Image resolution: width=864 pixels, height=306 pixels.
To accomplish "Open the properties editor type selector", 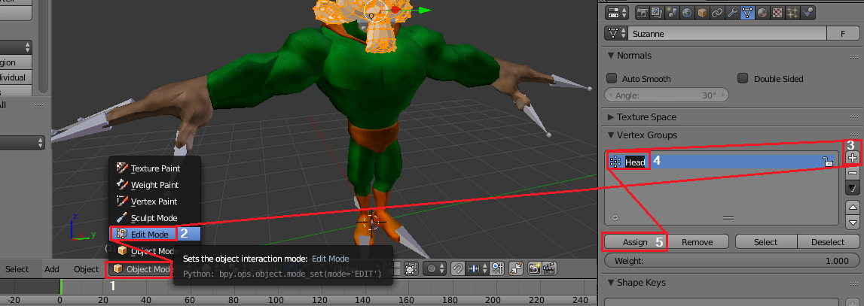I will pyautogui.click(x=617, y=12).
